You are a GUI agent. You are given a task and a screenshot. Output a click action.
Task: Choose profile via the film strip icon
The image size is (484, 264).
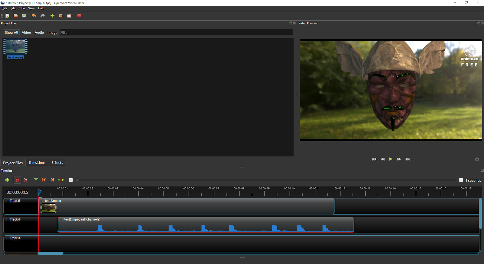(61, 16)
